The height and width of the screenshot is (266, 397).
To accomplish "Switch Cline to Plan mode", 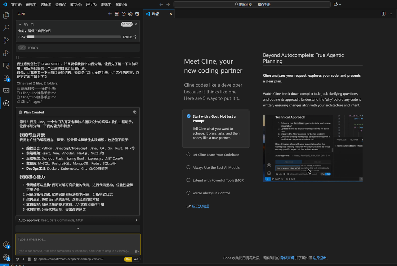I will (x=128, y=259).
